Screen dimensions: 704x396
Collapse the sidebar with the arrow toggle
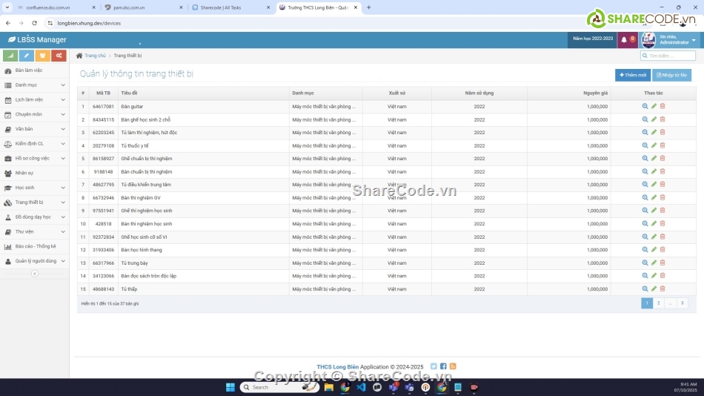(34, 274)
